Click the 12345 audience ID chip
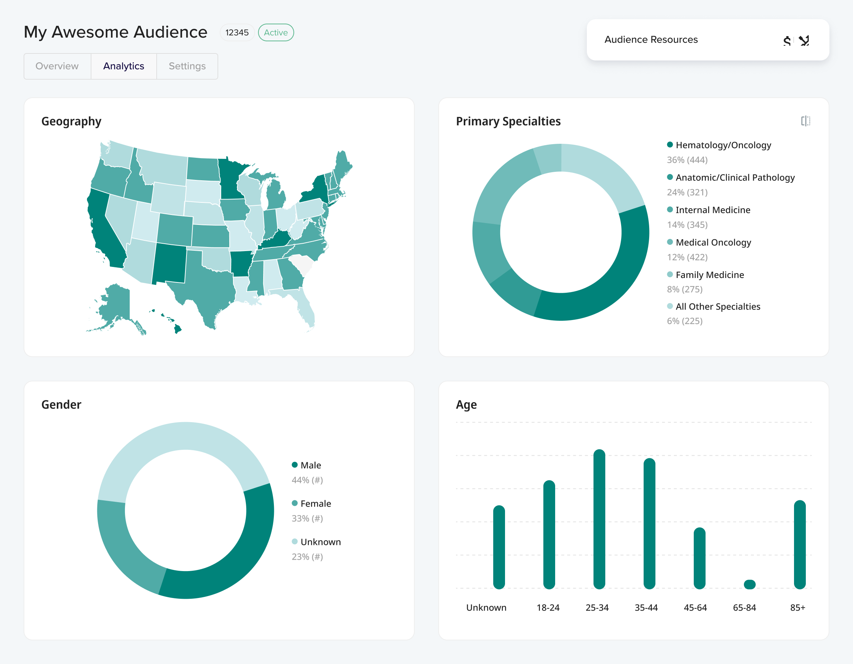The height and width of the screenshot is (664, 853). [237, 32]
